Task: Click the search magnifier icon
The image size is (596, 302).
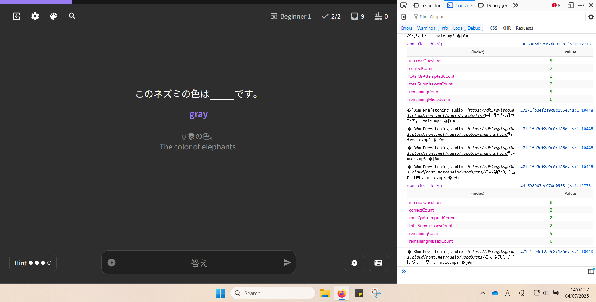Action: (x=72, y=16)
